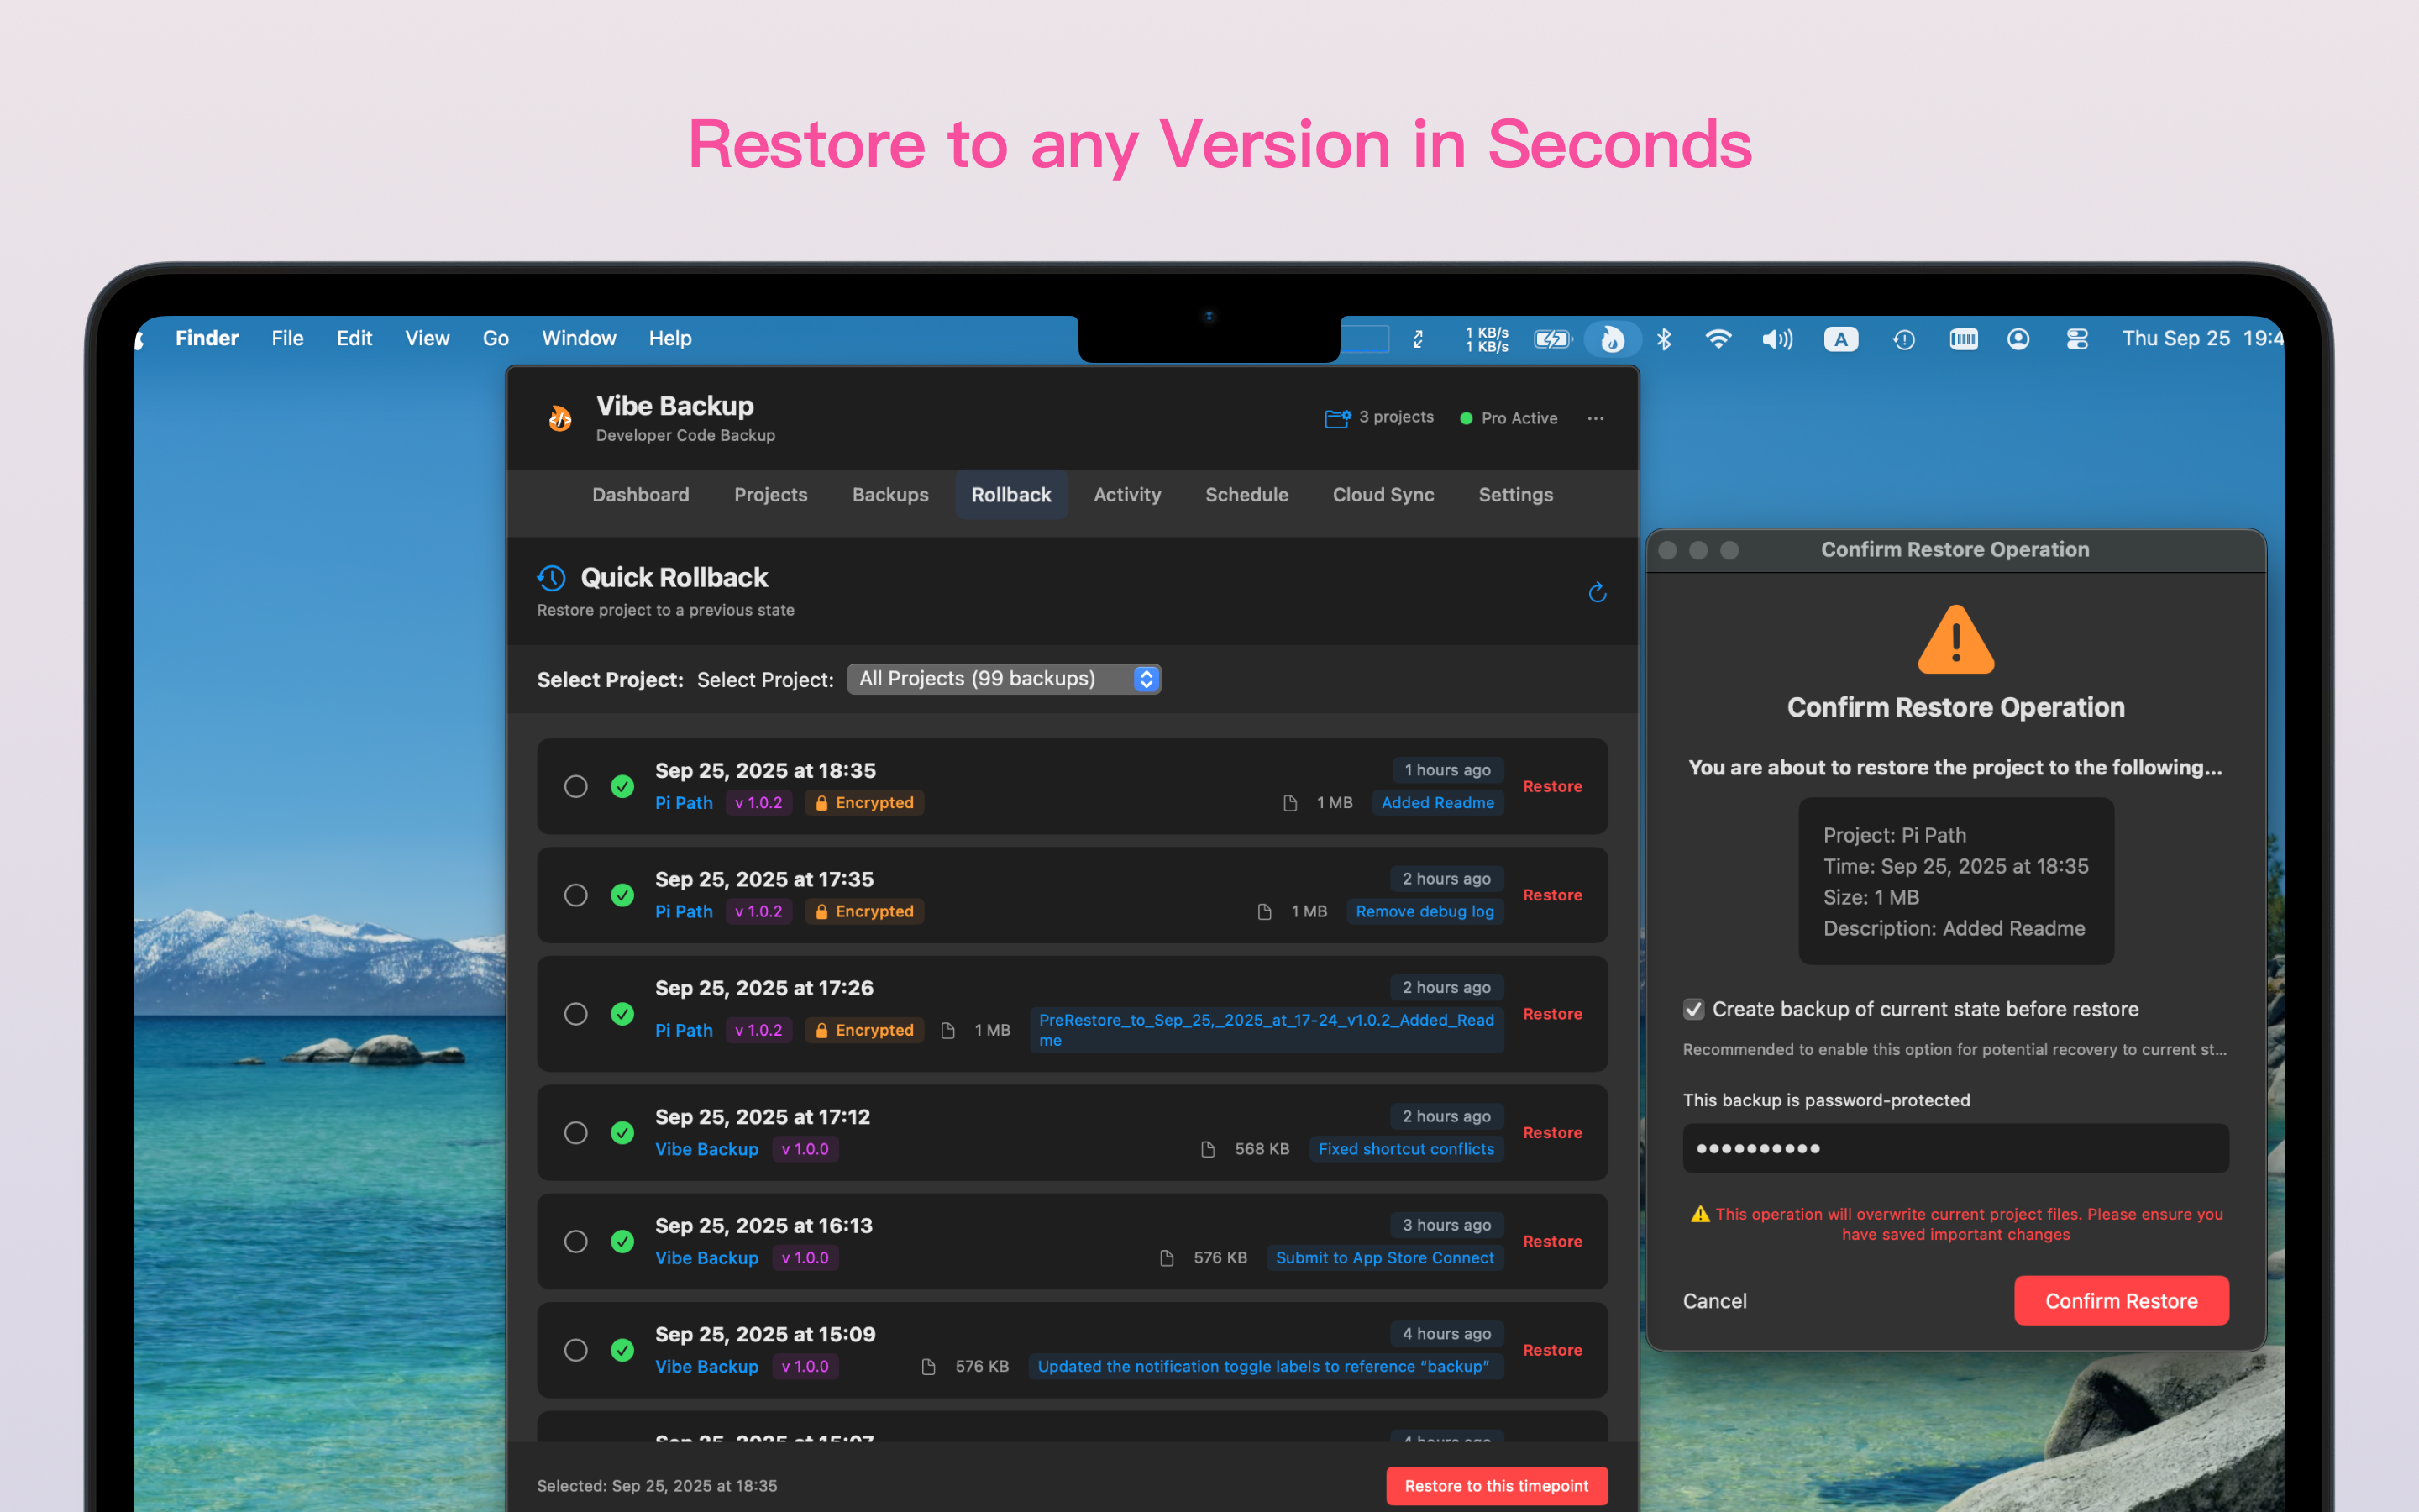The image size is (2419, 1512).
Task: Select the Sep 25 at 18:35 backup radio
Action: pos(575,787)
